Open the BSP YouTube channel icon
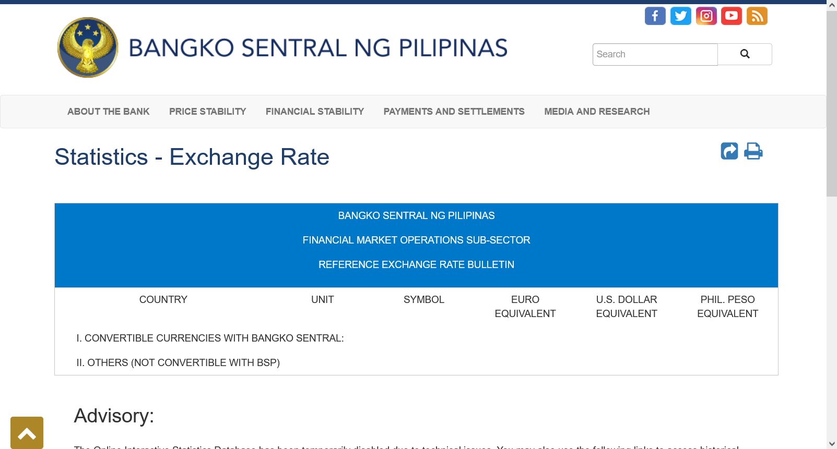The height and width of the screenshot is (449, 837). coord(731,16)
